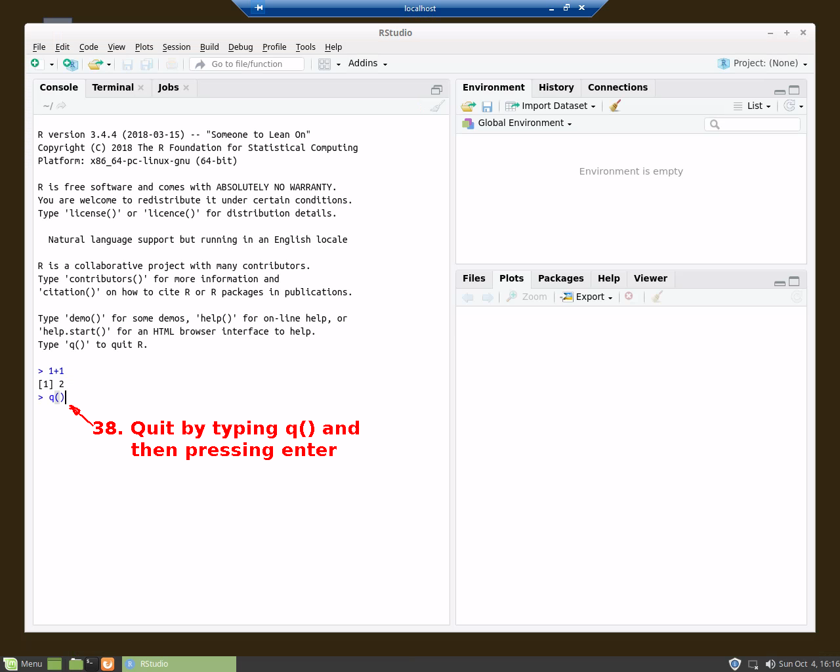
Task: Click the load workspace folder icon
Action: [468, 106]
